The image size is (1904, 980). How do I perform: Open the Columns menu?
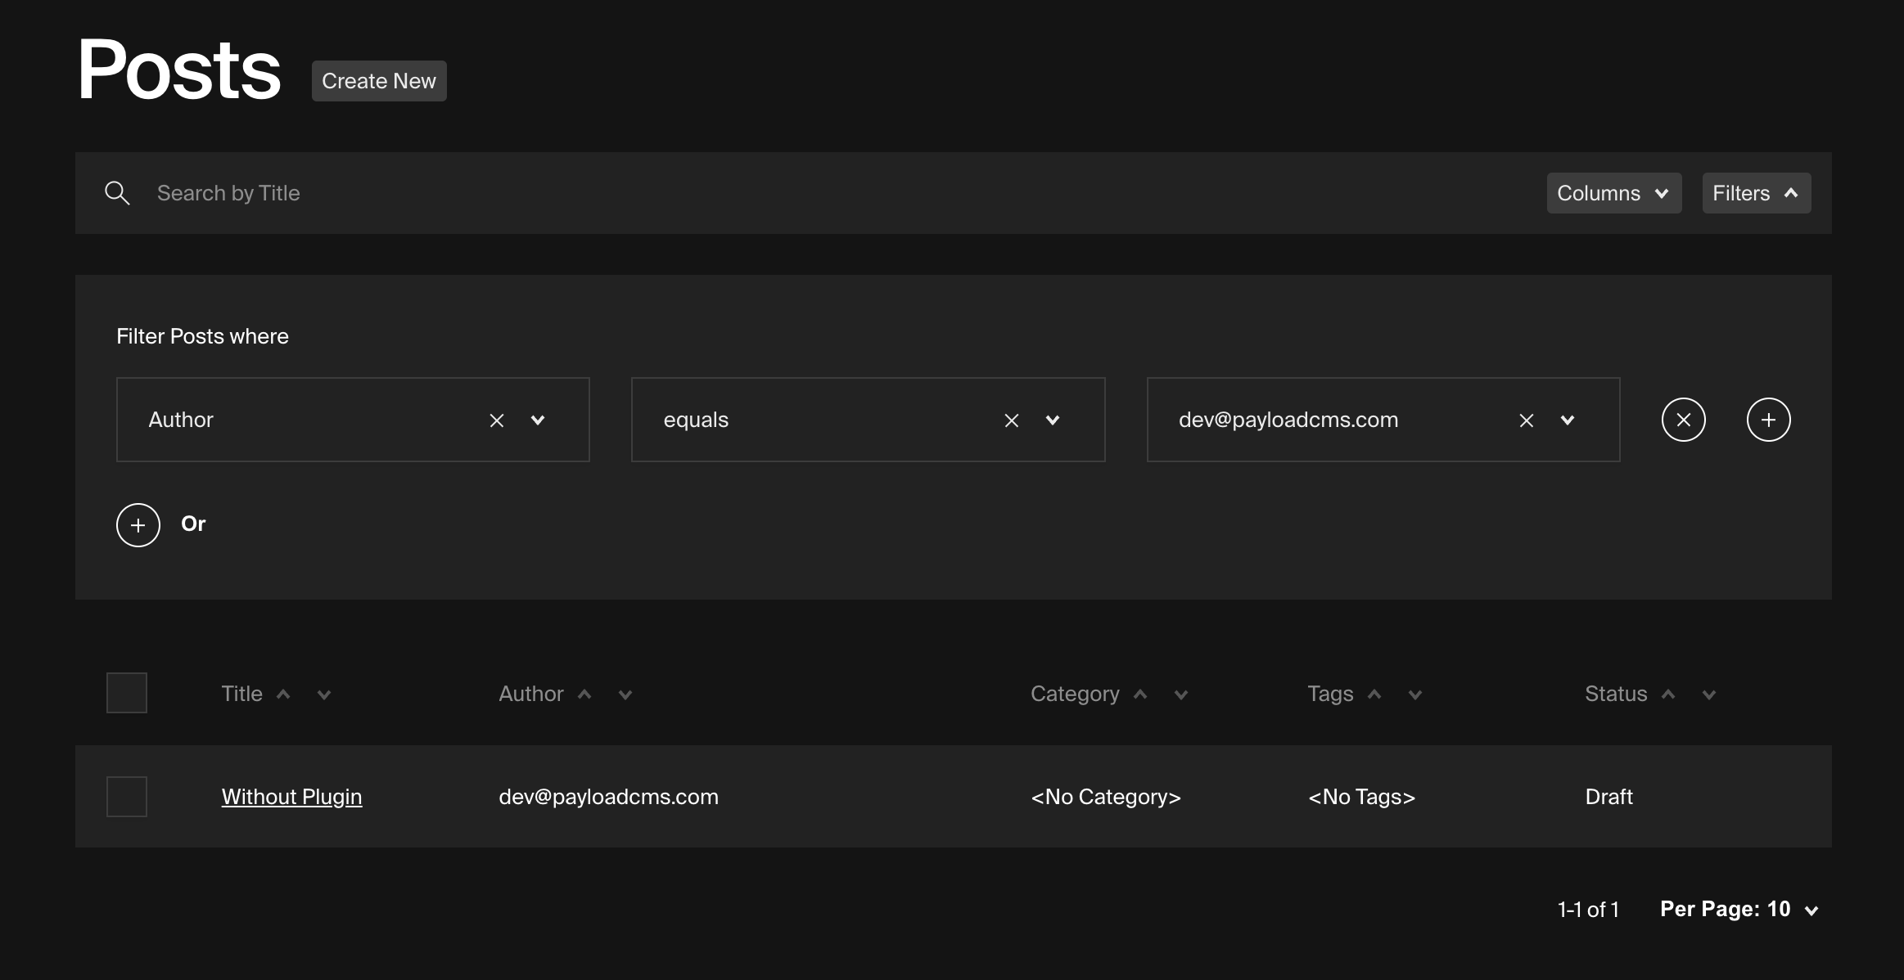pos(1613,193)
